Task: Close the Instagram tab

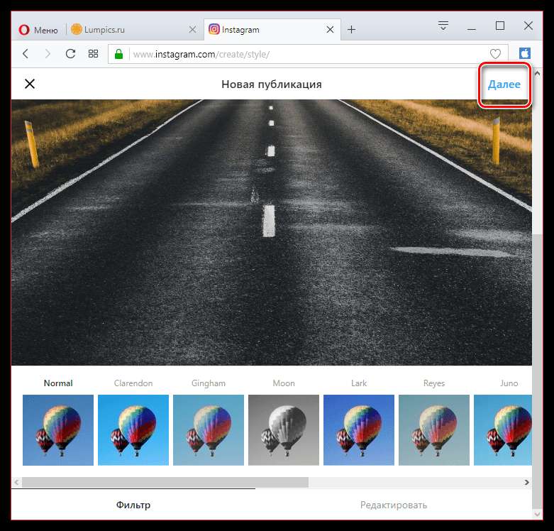Action: click(x=330, y=29)
